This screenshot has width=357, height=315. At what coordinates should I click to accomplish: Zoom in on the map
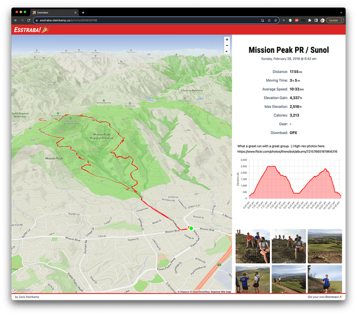(x=226, y=40)
